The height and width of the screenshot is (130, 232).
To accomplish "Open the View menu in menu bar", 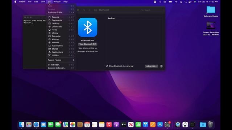I will click(43, 2).
